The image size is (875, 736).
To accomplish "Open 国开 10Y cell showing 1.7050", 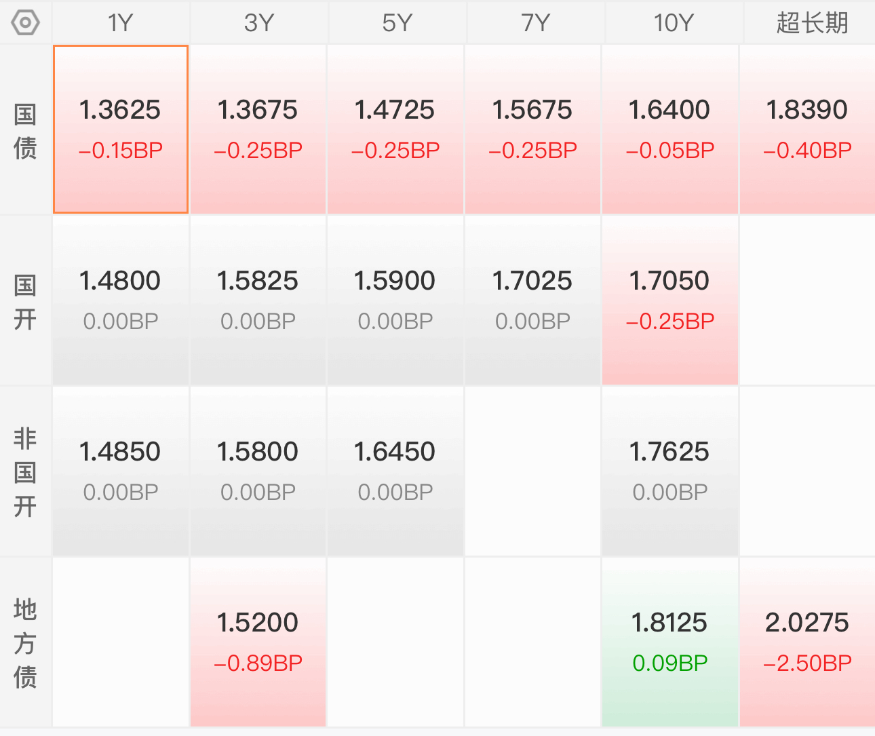I will pyautogui.click(x=670, y=301).
